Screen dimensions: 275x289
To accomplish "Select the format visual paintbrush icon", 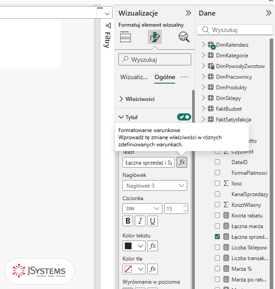I will click(x=155, y=37).
